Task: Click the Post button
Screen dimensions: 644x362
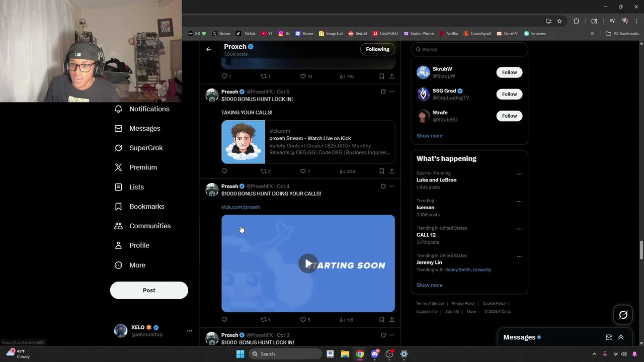Action: (x=149, y=290)
